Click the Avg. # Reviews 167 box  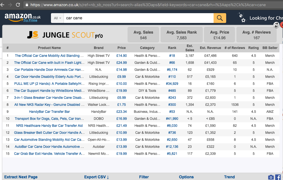(x=256, y=35)
